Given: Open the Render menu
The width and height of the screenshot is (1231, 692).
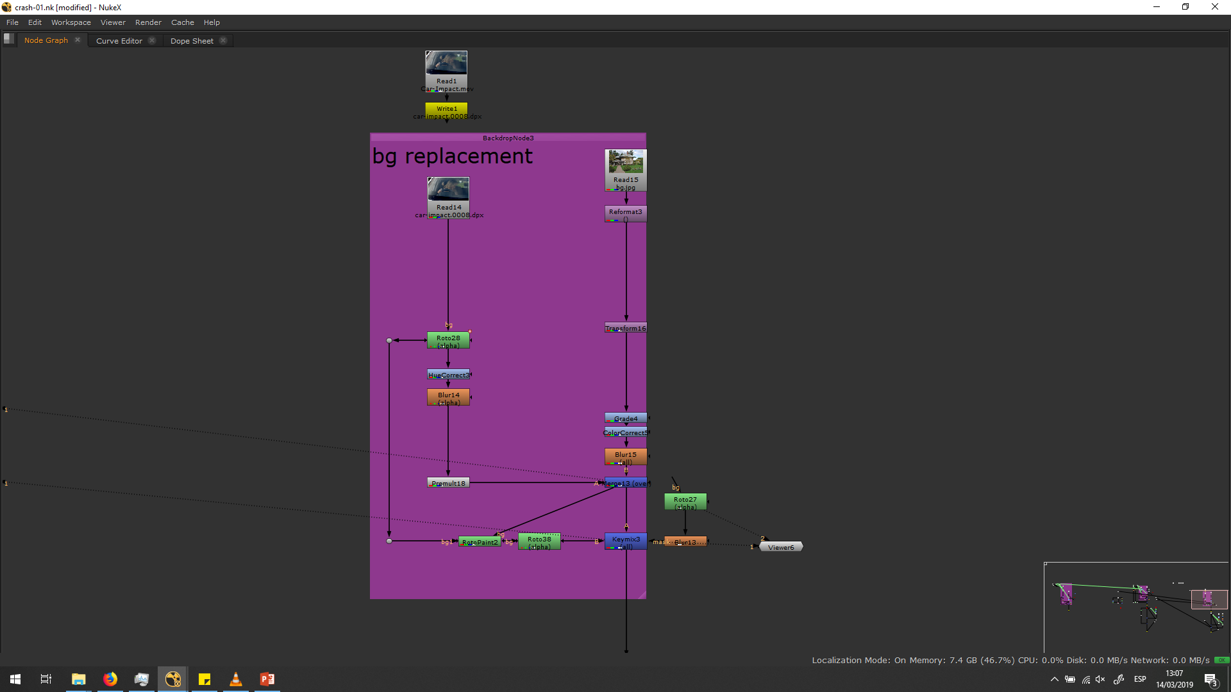Looking at the screenshot, I should coord(148,22).
